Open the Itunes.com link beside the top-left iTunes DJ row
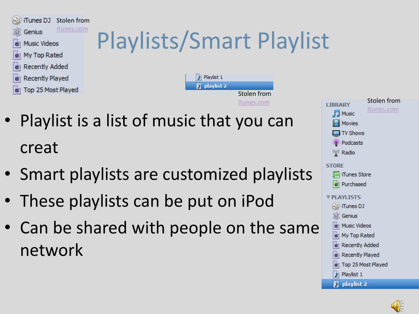 point(72,29)
